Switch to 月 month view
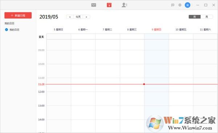218x133 pixels. point(207,17)
